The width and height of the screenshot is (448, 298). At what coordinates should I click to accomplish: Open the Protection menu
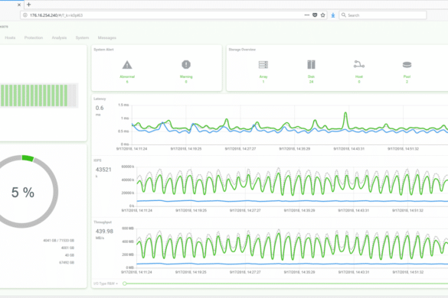click(34, 37)
